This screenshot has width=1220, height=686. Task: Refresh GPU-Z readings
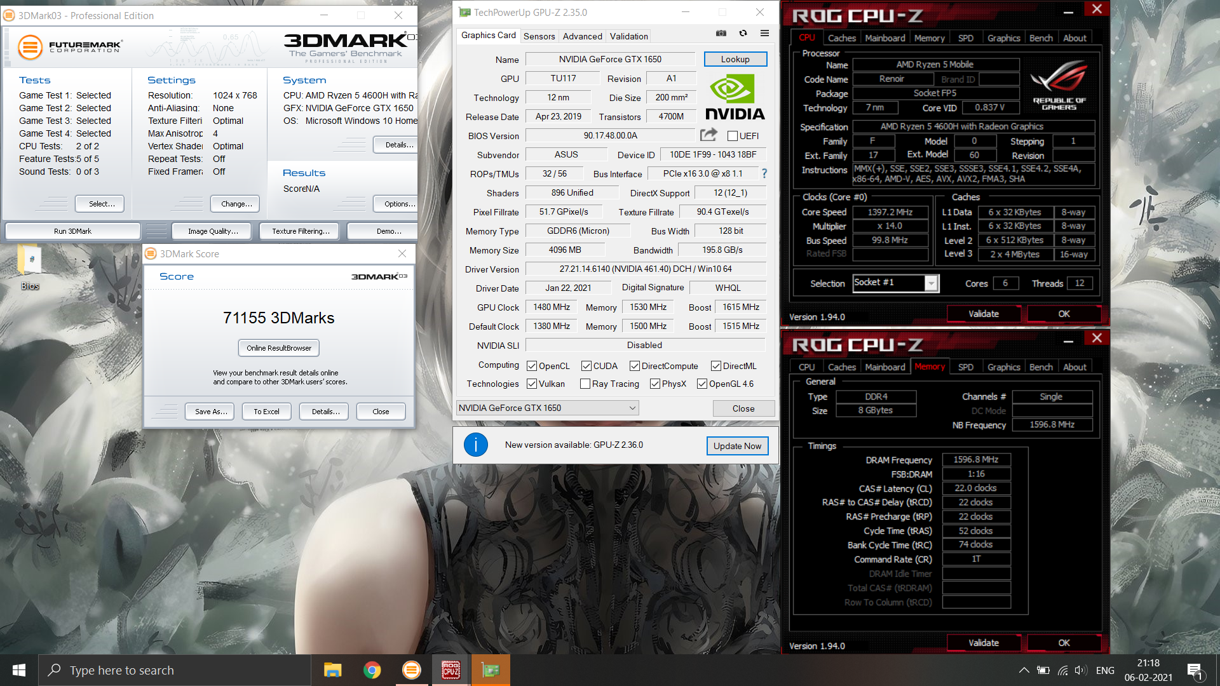point(743,34)
